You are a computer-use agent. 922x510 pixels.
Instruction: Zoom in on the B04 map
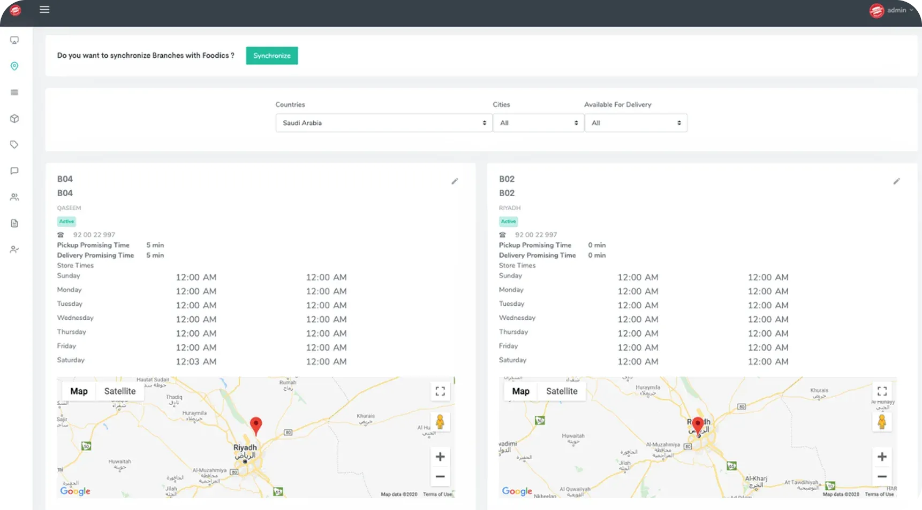coord(440,457)
